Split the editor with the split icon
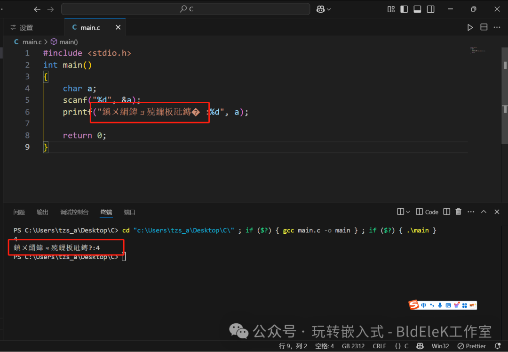The height and width of the screenshot is (352, 508). 484,27
